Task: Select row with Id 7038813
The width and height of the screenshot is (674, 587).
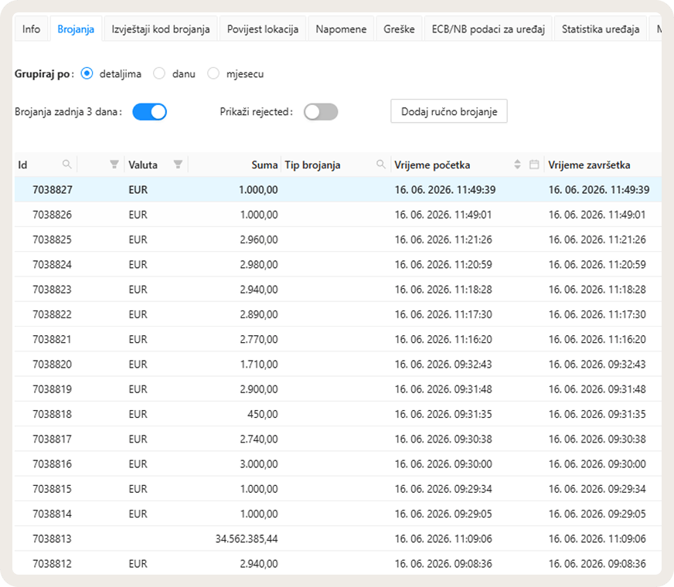Action: tap(338, 538)
